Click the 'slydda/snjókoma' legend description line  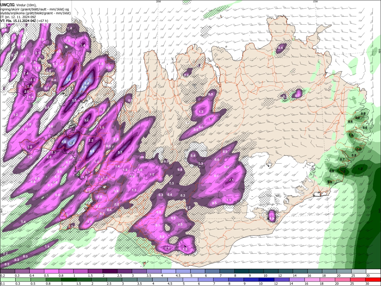(x=35, y=13)
